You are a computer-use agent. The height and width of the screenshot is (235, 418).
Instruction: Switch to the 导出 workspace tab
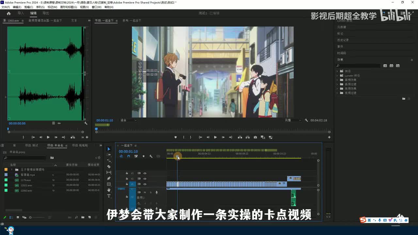click(46, 13)
